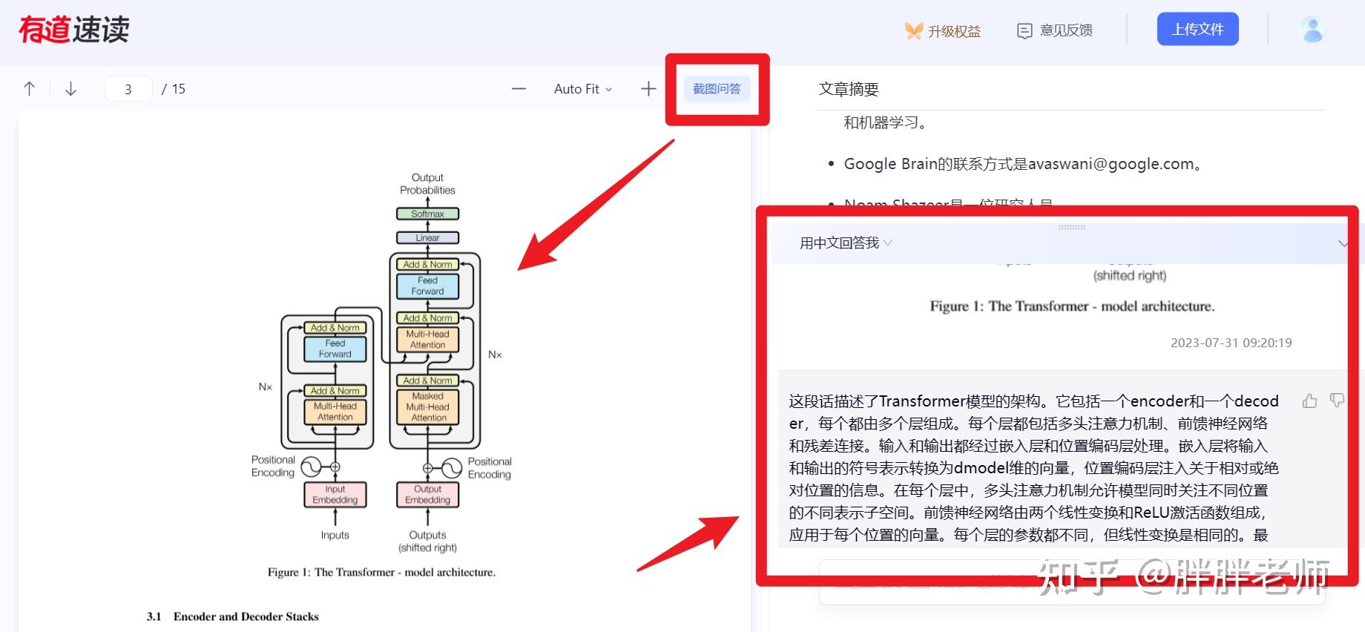This screenshot has height=632, width=1365.
Task: Click the answer text about Transformer模型
Action: [x=1033, y=467]
